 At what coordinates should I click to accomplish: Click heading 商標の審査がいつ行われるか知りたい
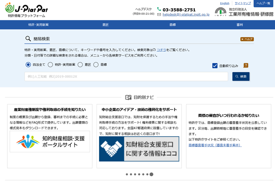[x=228, y=115]
